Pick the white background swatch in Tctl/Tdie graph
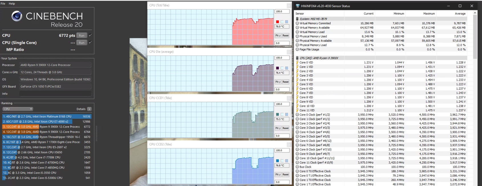Image resolution: width=482 pixels, height=186 pixels. (x=282, y=22)
